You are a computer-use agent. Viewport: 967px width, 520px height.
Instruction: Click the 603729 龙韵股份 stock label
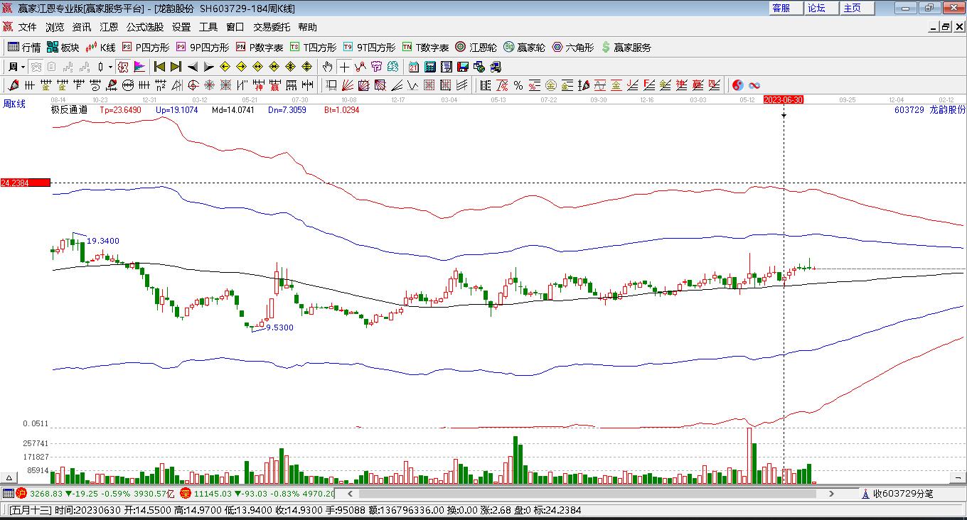(x=930, y=110)
